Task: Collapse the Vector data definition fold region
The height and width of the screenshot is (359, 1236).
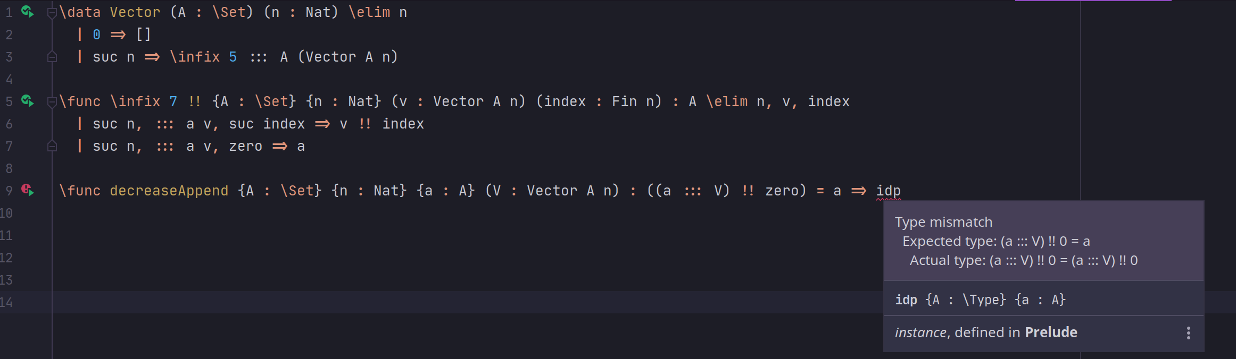Action: [x=52, y=12]
